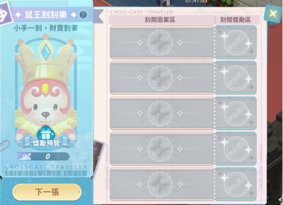The width and height of the screenshot is (283, 205).
Task: Scratch the third pattern area strip
Action: click(x=162, y=113)
